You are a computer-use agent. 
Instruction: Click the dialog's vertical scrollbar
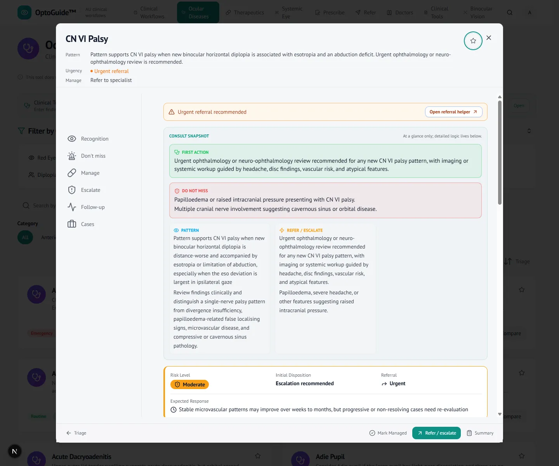coord(500,152)
